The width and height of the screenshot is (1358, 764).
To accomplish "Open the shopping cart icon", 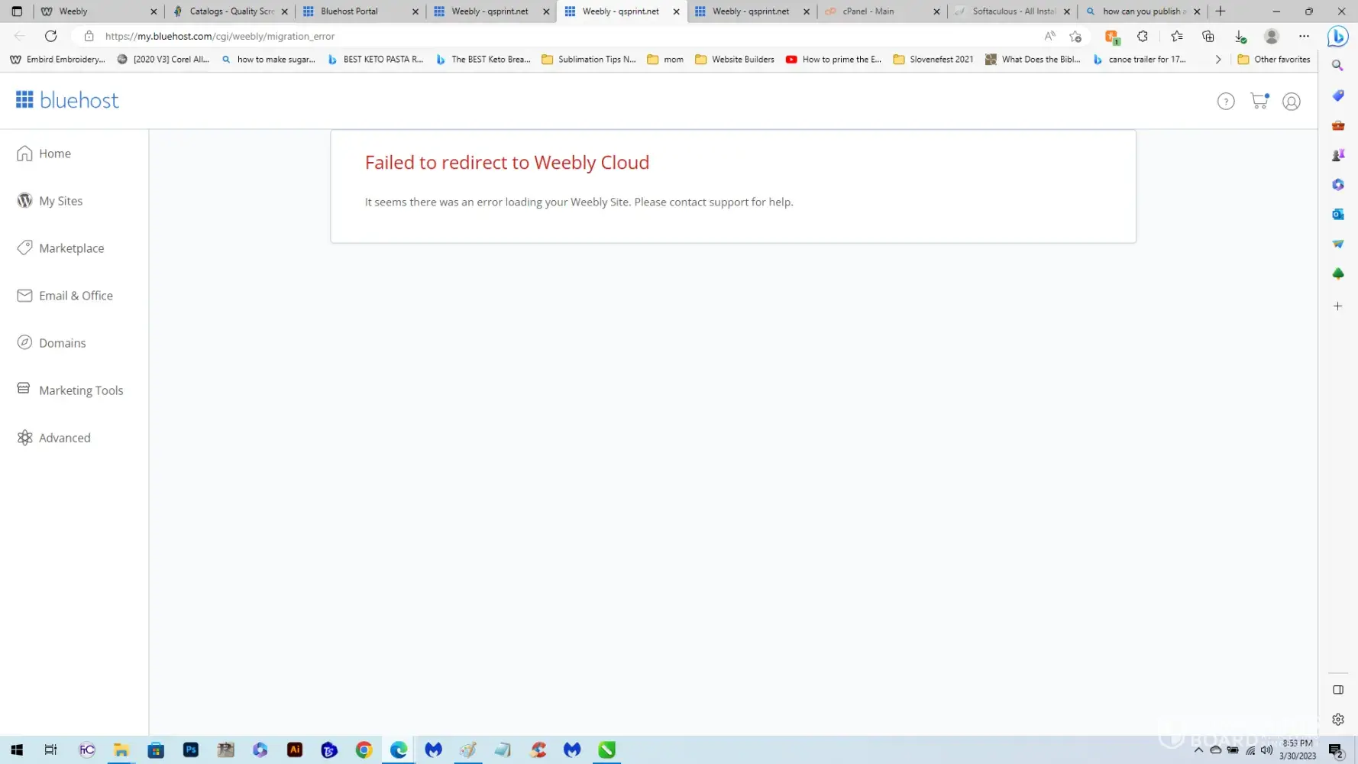I will point(1259,101).
